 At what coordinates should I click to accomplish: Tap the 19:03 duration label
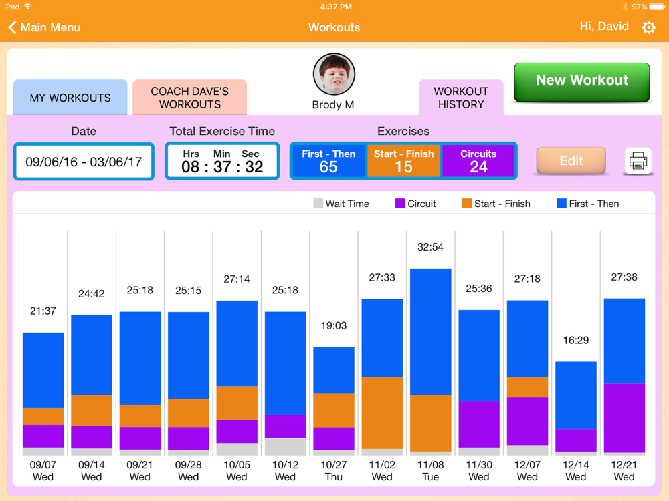pyautogui.click(x=334, y=325)
